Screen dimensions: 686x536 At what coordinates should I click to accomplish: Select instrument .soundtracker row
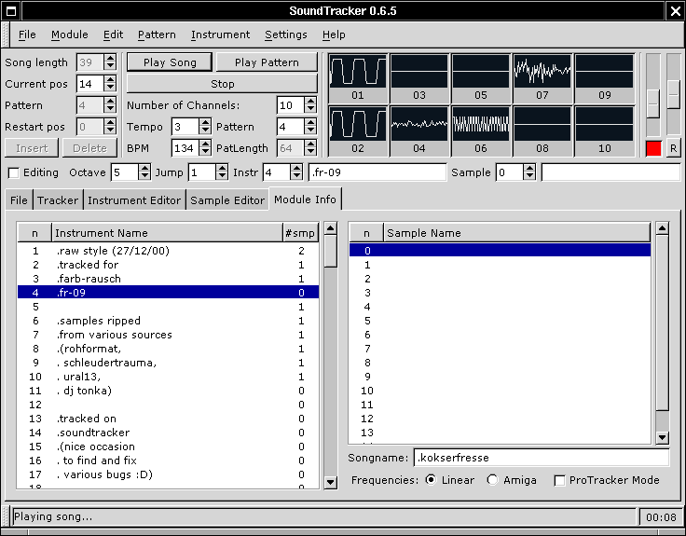coord(168,433)
